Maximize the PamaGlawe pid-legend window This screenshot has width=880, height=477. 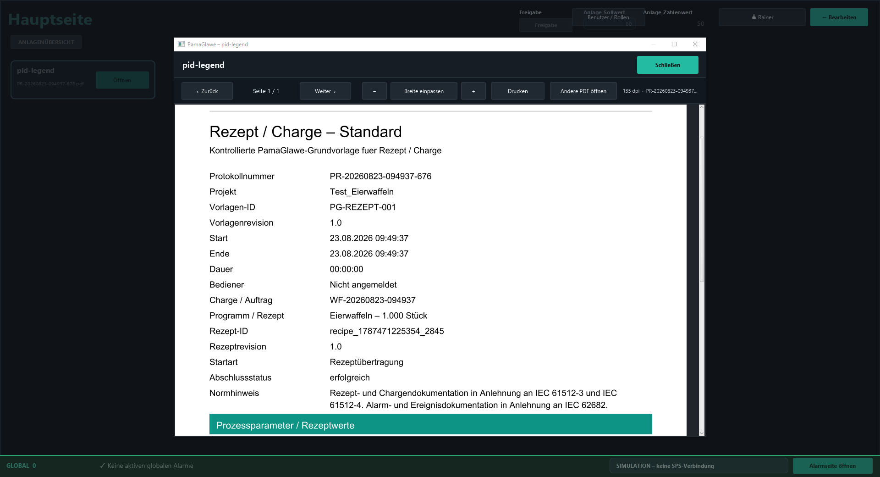(674, 44)
